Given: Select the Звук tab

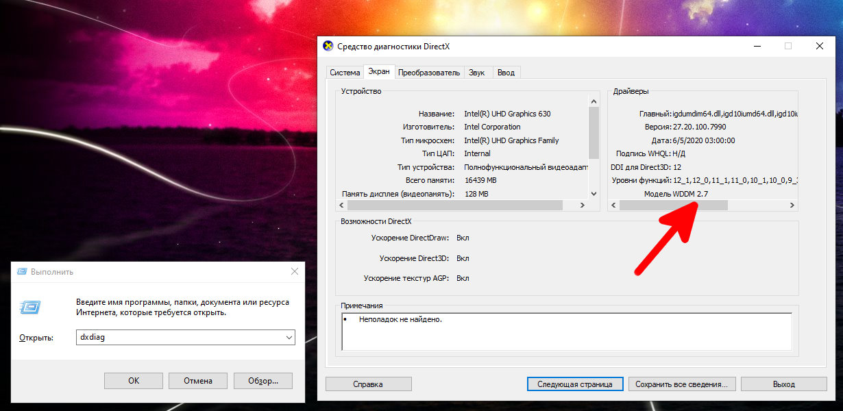Looking at the screenshot, I should pos(476,73).
